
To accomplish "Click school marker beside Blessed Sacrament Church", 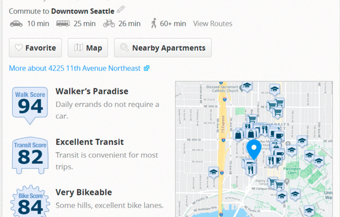I will pyautogui.click(x=247, y=86).
